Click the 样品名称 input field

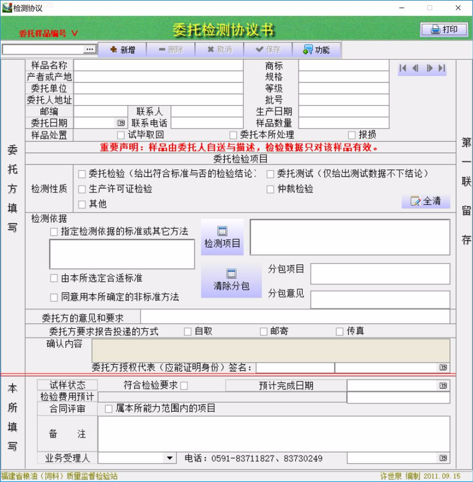click(159, 65)
